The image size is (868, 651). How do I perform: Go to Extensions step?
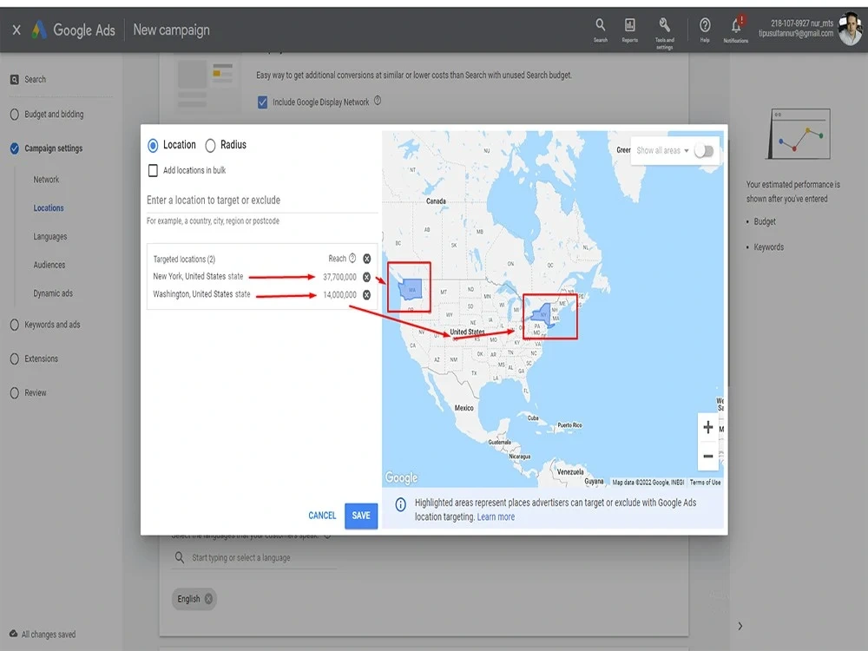(x=41, y=358)
